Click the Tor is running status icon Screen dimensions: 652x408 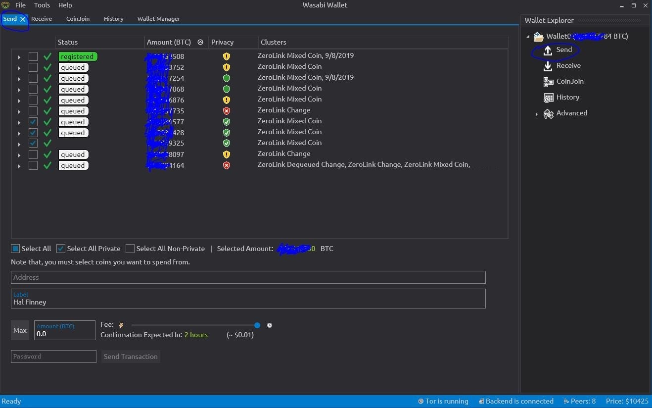pos(420,401)
